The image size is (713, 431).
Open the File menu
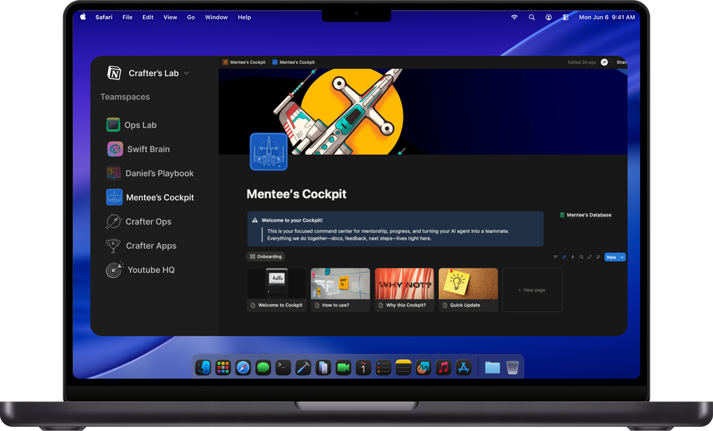pyautogui.click(x=127, y=17)
